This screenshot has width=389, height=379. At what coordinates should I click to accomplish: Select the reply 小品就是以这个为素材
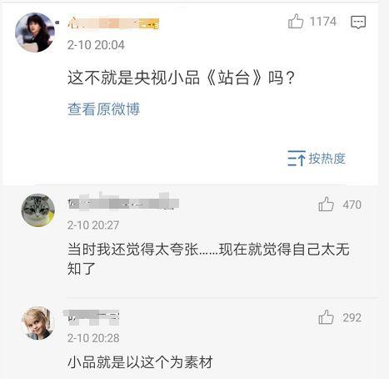(140, 362)
